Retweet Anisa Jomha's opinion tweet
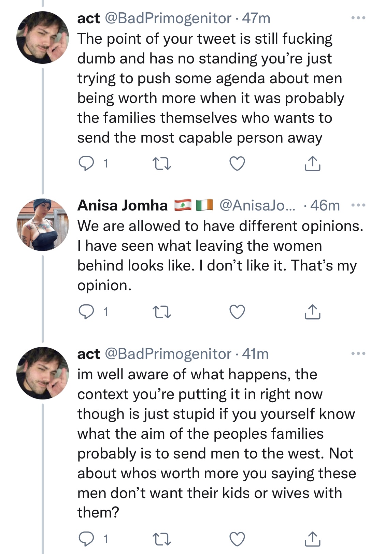Screen dimensions: 384x554 point(162,312)
